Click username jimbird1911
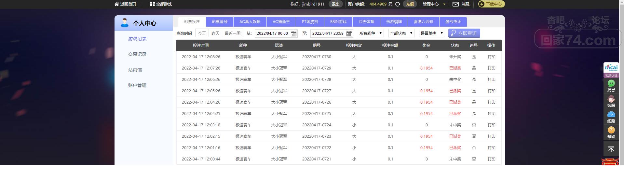Viewport: 624px width, 178px height. pyautogui.click(x=313, y=4)
